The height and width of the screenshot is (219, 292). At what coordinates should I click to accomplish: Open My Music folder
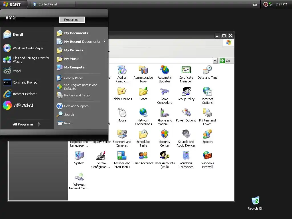[x=81, y=59]
